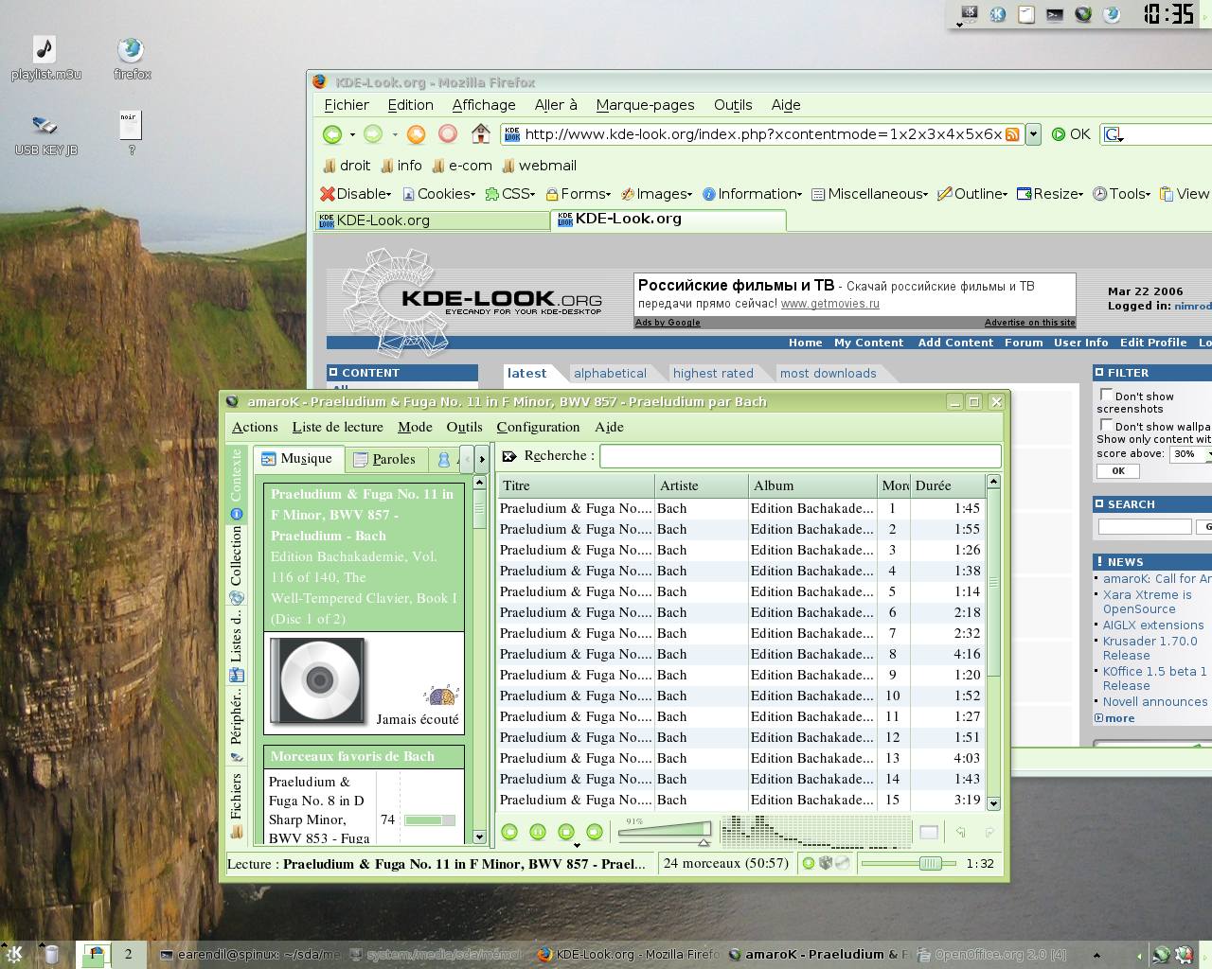The height and width of the screenshot is (969, 1212).
Task: Click the amaroK previous track button
Action: tap(509, 832)
